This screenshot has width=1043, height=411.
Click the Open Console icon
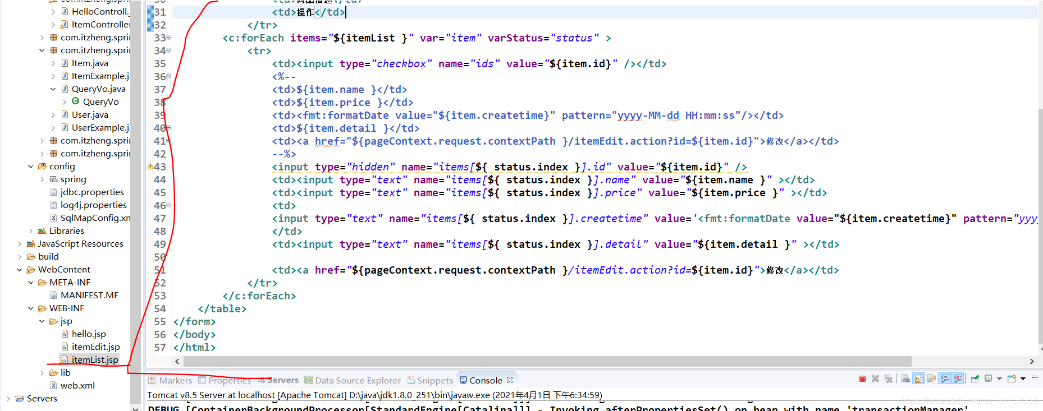click(x=1012, y=378)
